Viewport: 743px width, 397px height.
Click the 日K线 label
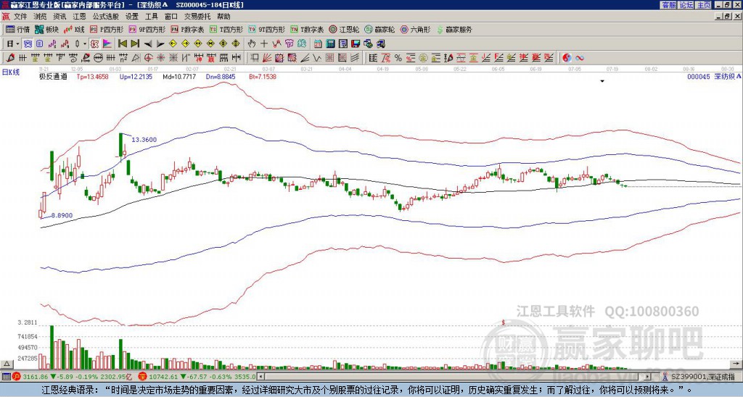[11, 72]
